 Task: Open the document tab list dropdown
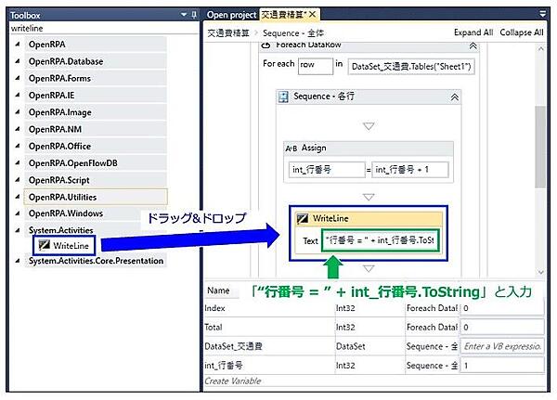pos(542,14)
